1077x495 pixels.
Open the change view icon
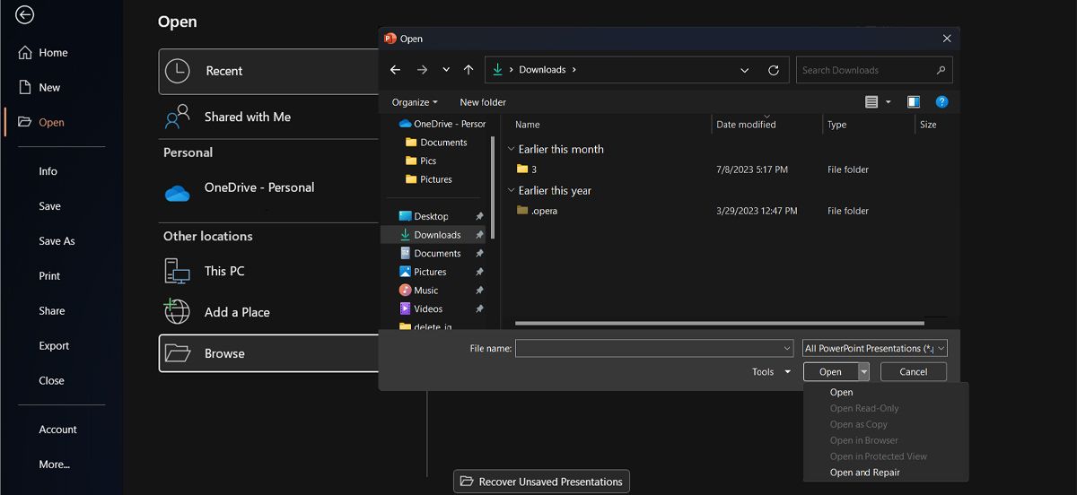871,102
